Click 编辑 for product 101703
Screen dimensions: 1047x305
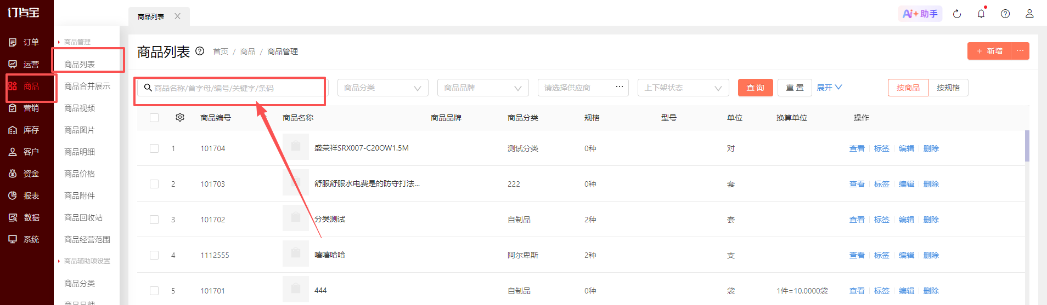tap(907, 184)
